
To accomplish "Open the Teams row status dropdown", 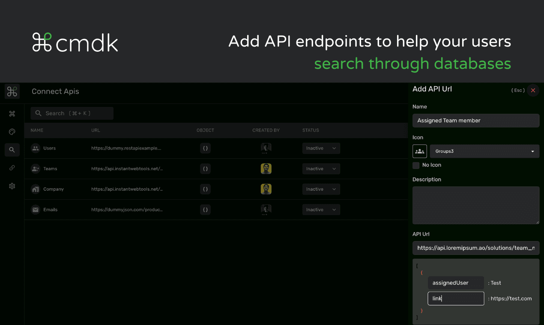I will click(321, 168).
